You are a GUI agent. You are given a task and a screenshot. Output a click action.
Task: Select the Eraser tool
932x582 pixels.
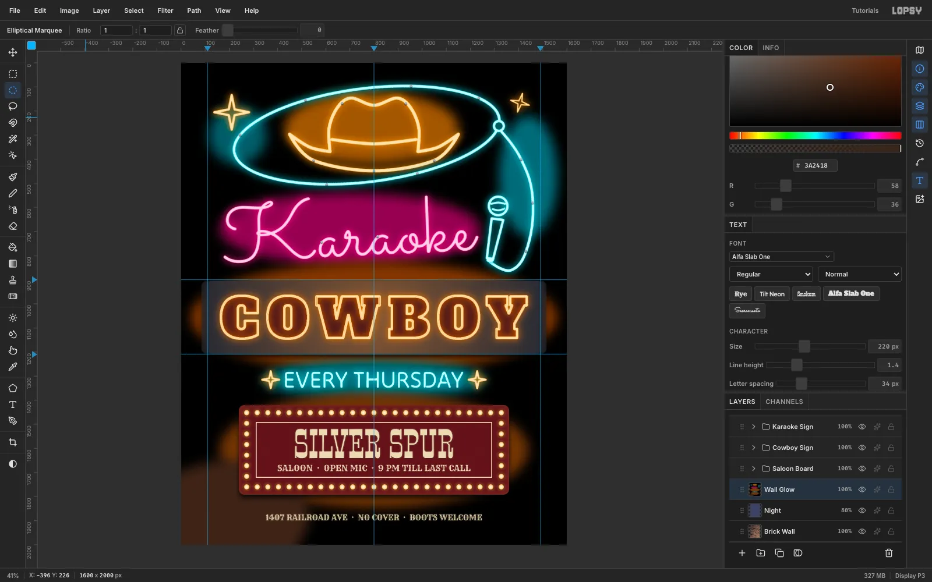click(13, 226)
